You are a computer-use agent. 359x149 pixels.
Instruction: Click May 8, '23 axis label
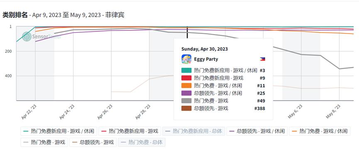pos(333,112)
